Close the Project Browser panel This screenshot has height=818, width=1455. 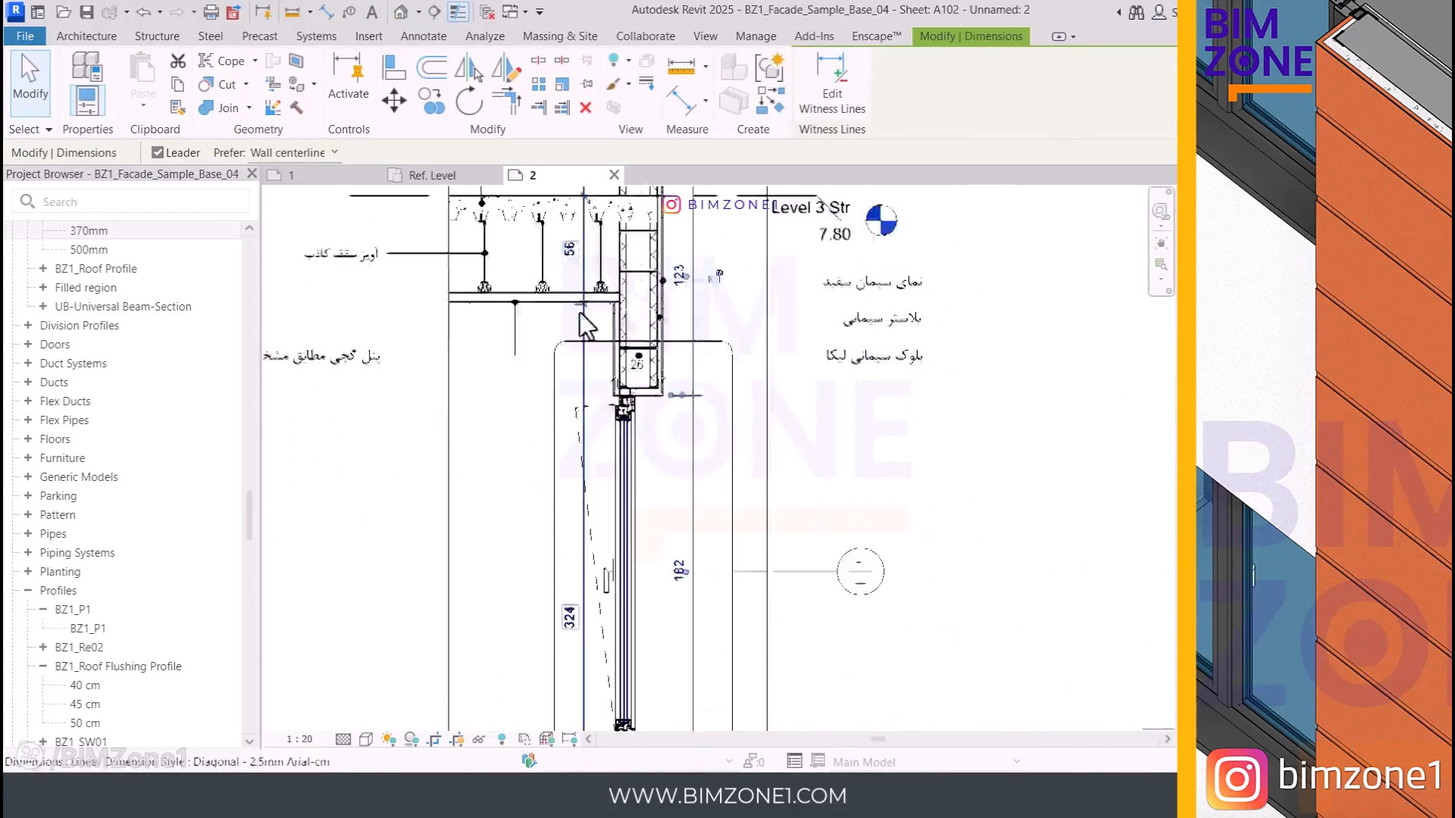[x=252, y=173]
